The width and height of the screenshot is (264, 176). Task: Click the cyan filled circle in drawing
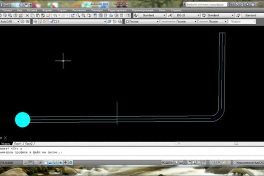pos(22,120)
